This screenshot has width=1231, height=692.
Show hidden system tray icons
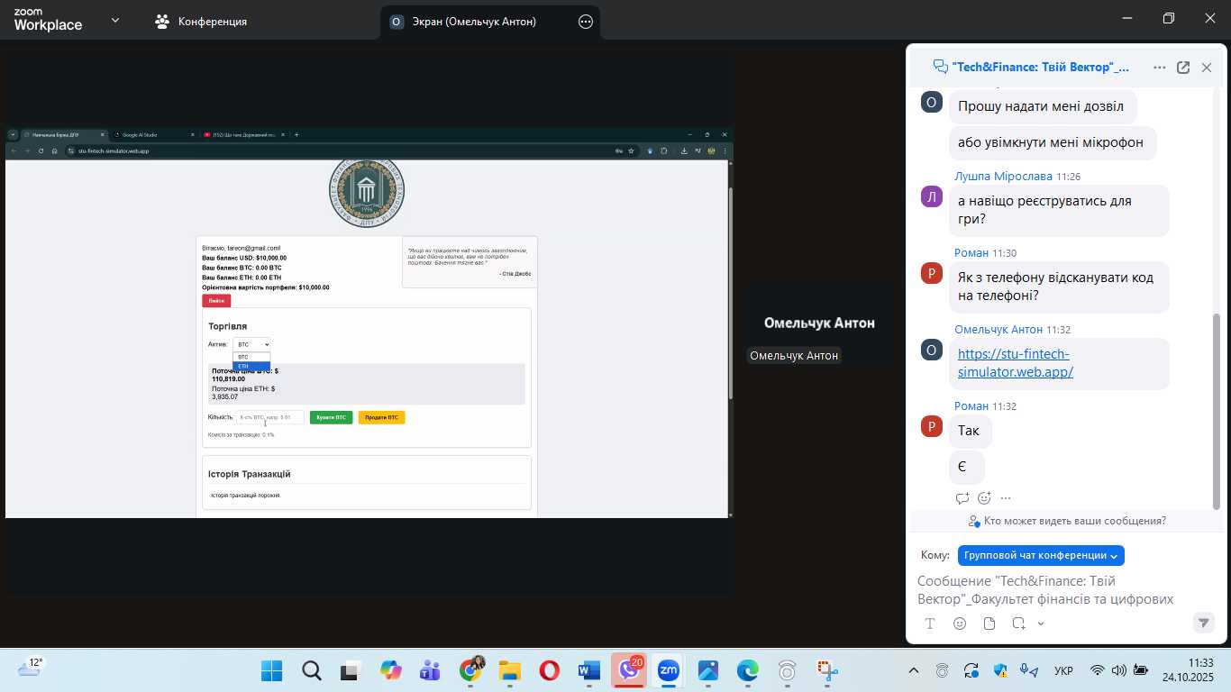click(914, 670)
